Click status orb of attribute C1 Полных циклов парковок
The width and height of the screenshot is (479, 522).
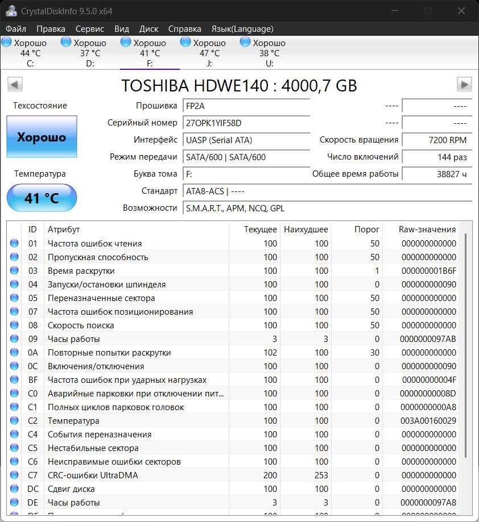pos(14,407)
